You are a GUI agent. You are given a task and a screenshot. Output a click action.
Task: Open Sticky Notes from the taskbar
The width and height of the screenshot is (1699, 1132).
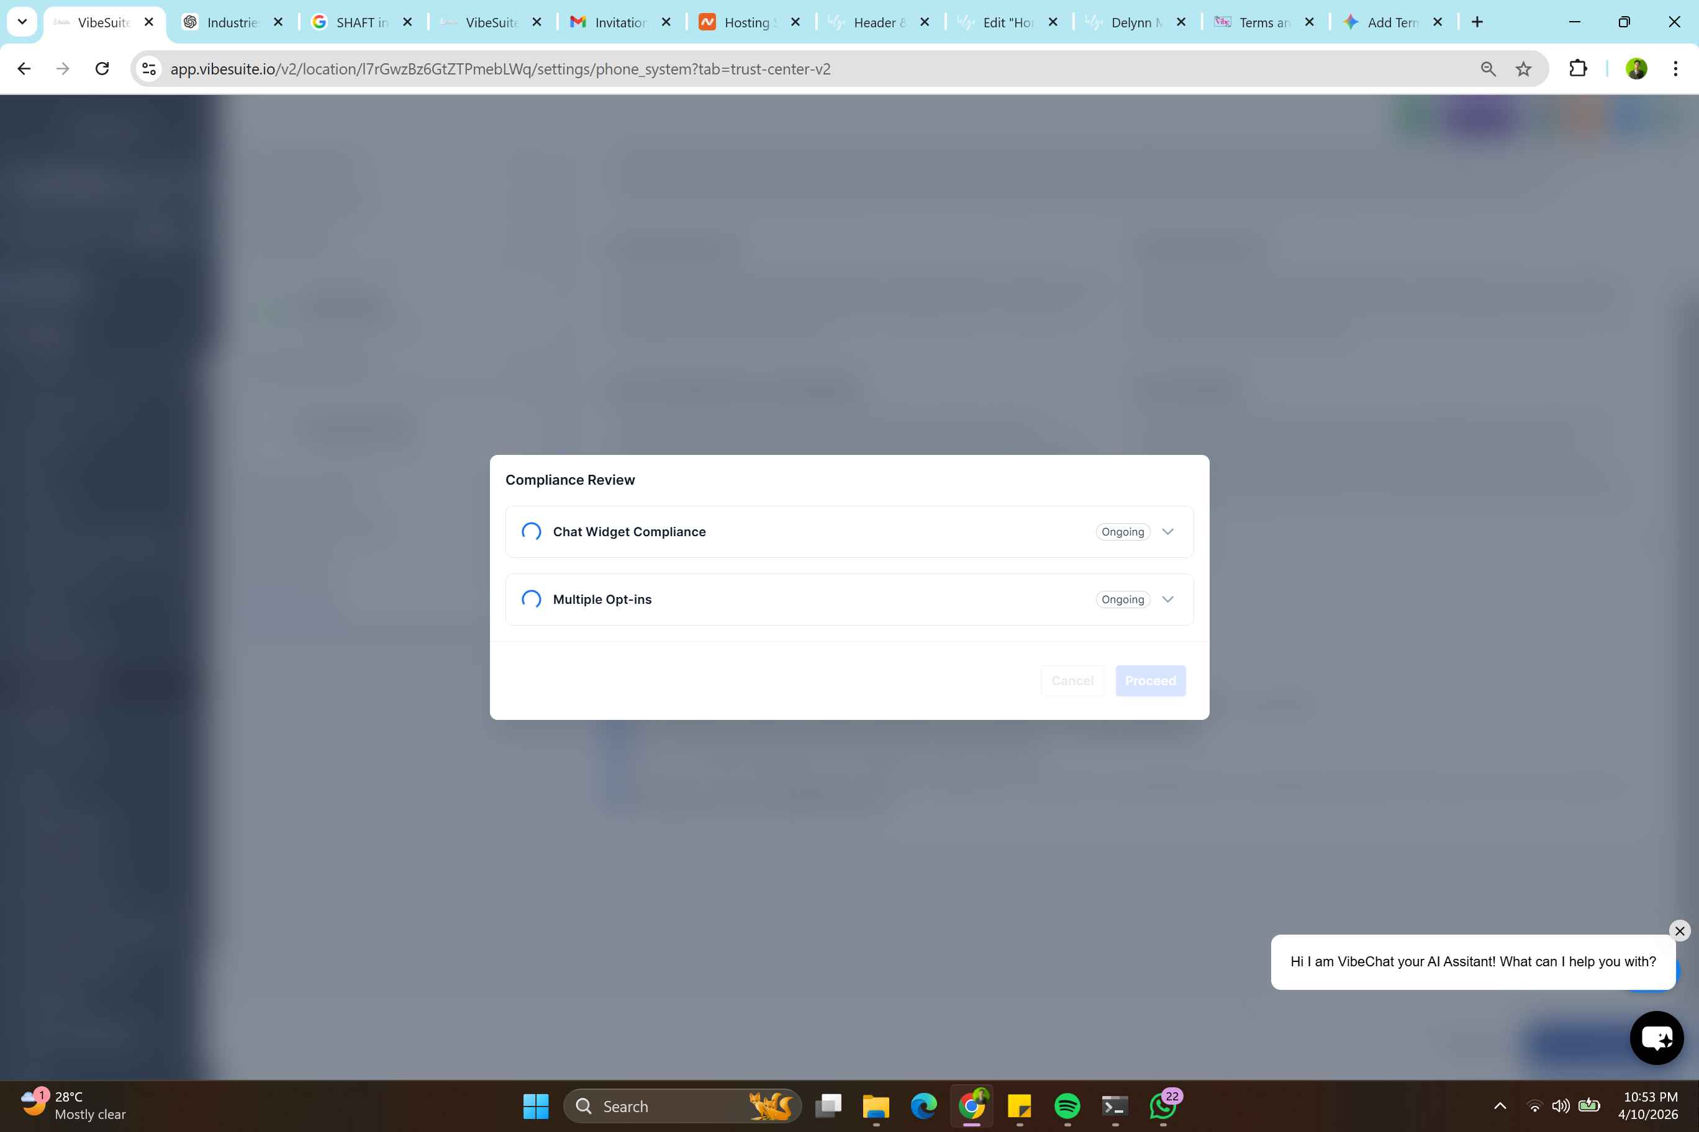[x=1019, y=1106]
